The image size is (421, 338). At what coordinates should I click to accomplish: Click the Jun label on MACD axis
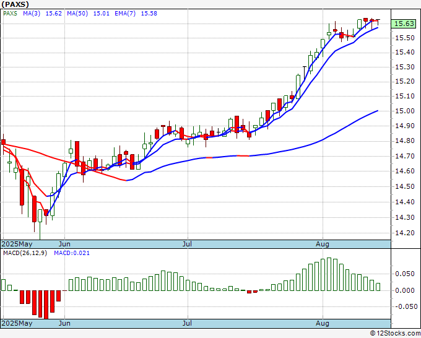click(64, 323)
